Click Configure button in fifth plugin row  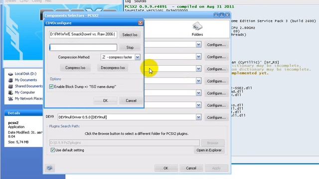click(216, 93)
